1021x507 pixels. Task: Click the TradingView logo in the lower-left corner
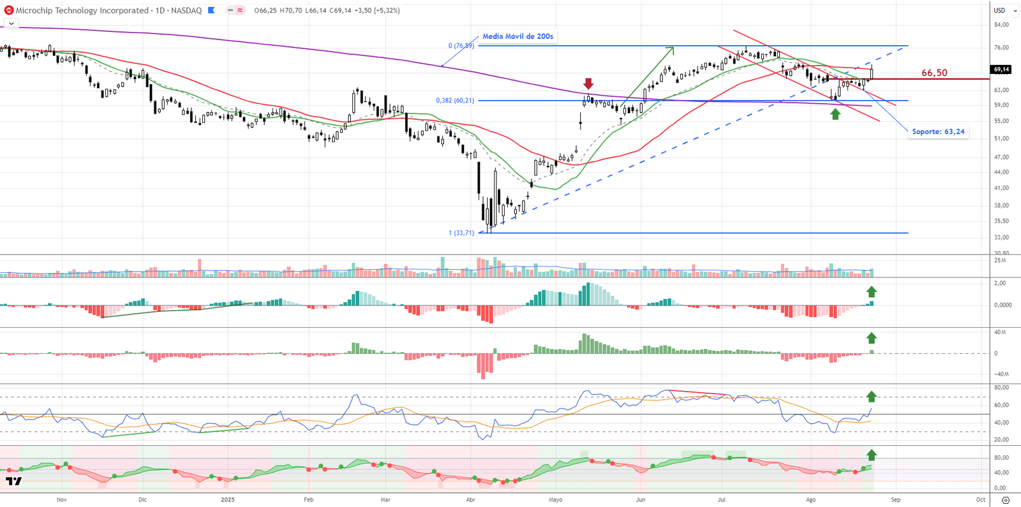click(13, 481)
